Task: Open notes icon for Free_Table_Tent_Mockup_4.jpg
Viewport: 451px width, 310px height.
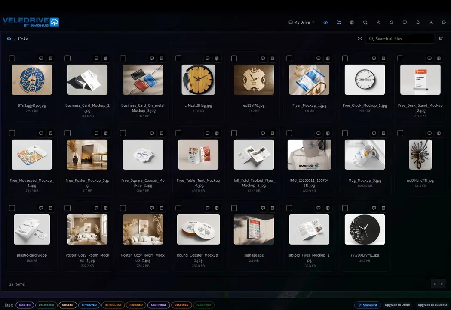Action: (217, 133)
